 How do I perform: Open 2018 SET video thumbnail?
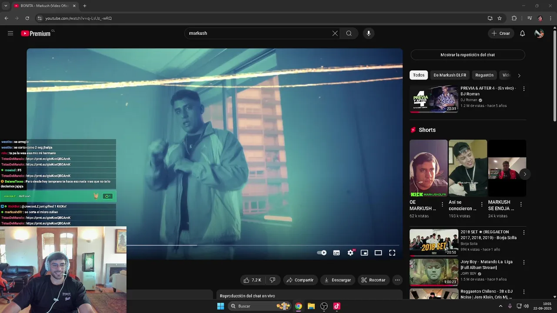434,243
